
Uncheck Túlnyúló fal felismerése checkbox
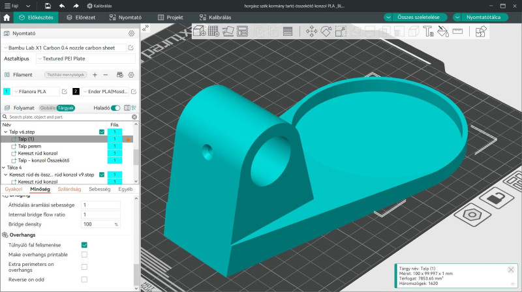click(84, 245)
